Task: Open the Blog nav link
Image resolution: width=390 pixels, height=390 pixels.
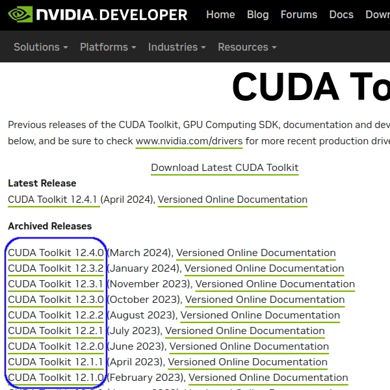Action: pyautogui.click(x=257, y=15)
